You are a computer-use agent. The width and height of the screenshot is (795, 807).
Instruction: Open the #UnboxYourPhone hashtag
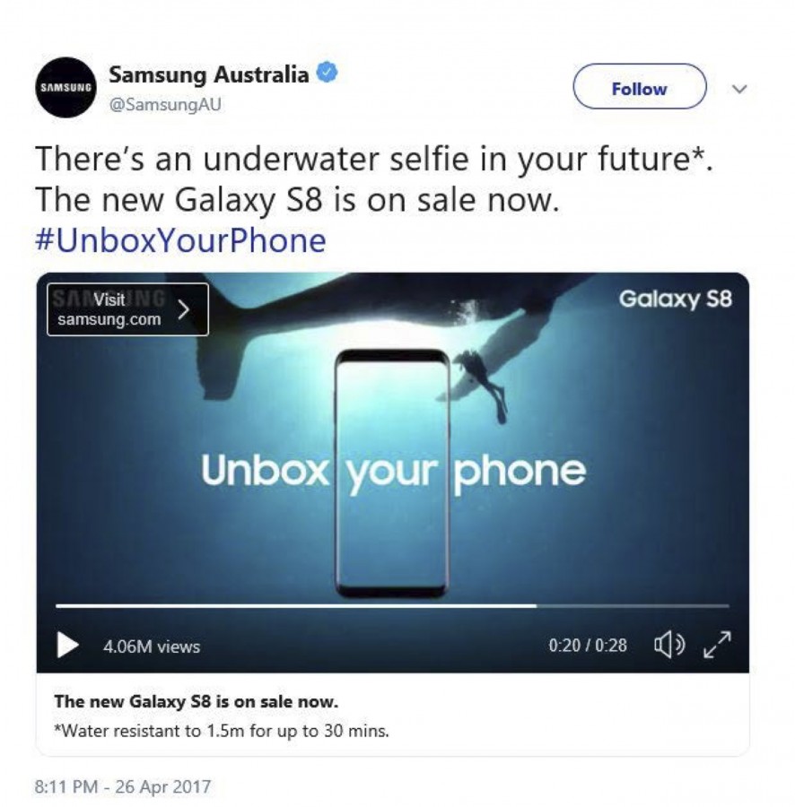coord(180,240)
